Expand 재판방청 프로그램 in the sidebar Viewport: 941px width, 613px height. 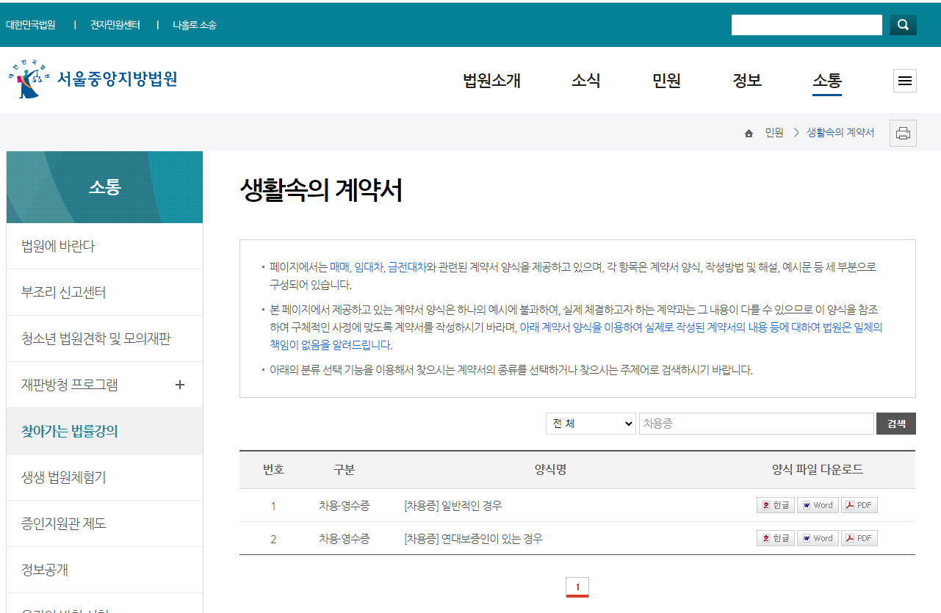[179, 384]
